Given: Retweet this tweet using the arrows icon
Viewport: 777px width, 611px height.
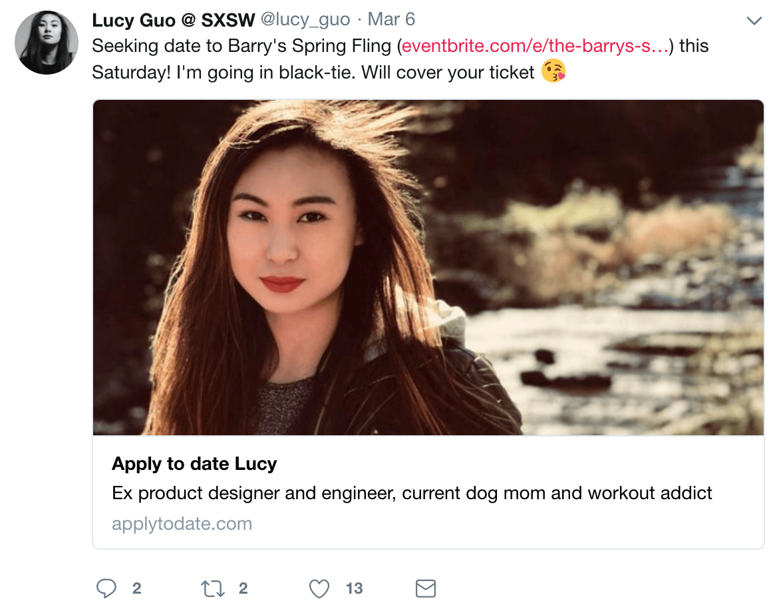Looking at the screenshot, I should point(213,588).
